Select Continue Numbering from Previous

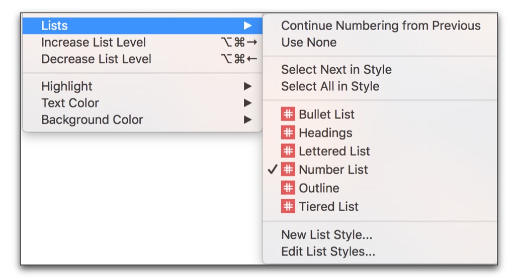point(380,25)
